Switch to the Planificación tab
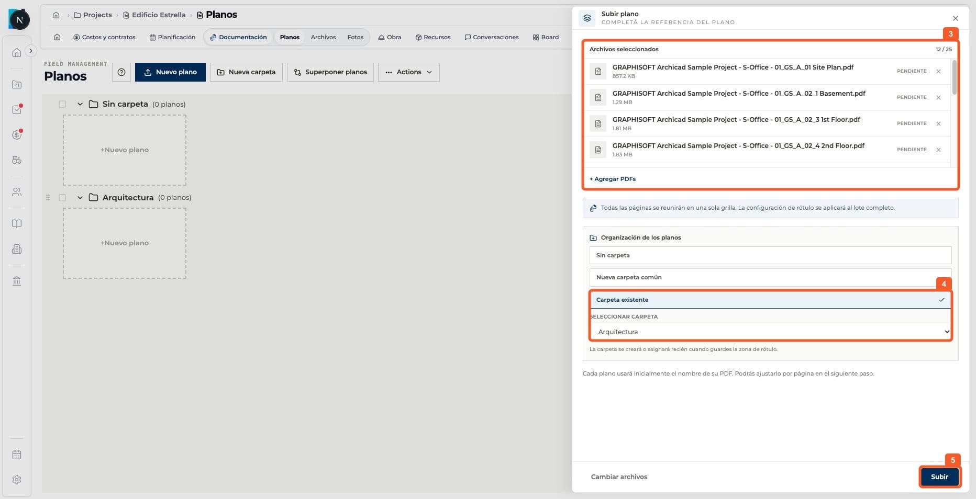 pyautogui.click(x=172, y=37)
